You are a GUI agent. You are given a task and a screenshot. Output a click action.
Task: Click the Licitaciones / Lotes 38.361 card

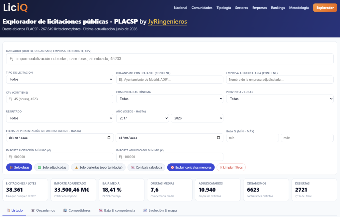(x=25, y=190)
